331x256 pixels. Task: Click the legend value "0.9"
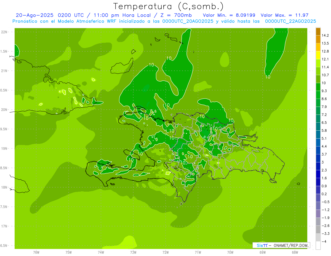coord(324,186)
